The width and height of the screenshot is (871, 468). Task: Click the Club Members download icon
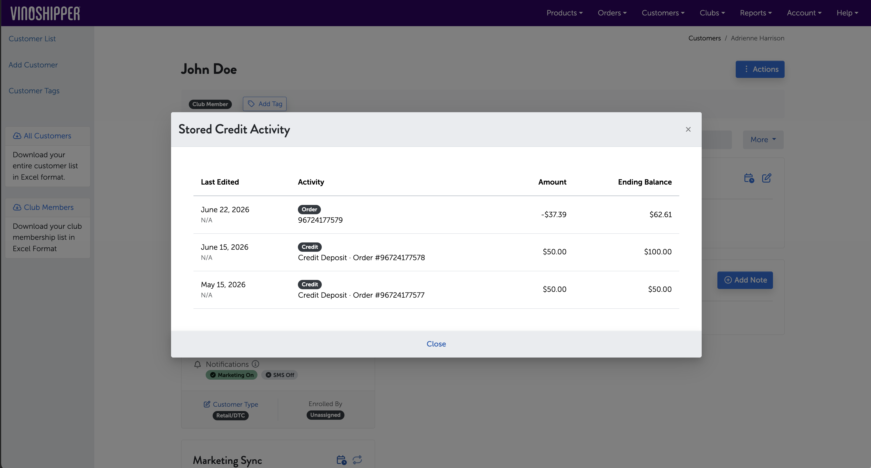coord(17,208)
